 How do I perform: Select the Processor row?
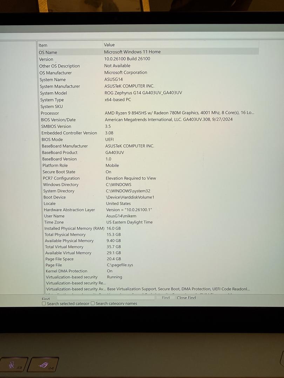point(149,113)
